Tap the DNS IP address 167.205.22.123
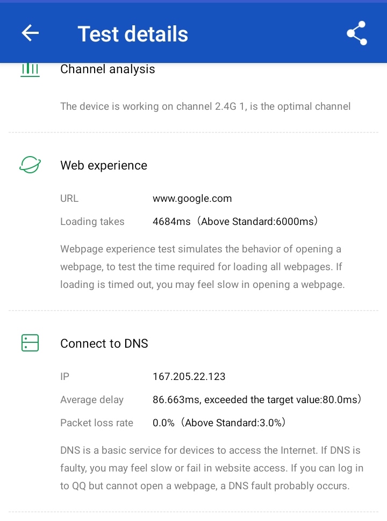The width and height of the screenshot is (387, 521). (189, 377)
